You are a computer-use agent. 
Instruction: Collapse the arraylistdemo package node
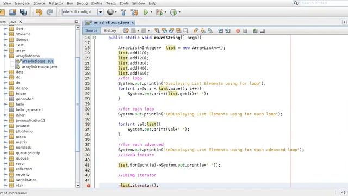[x=5, y=56]
